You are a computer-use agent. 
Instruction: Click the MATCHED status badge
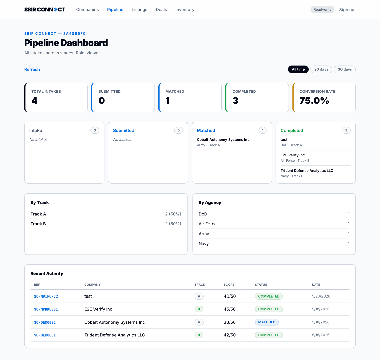[x=267, y=322]
